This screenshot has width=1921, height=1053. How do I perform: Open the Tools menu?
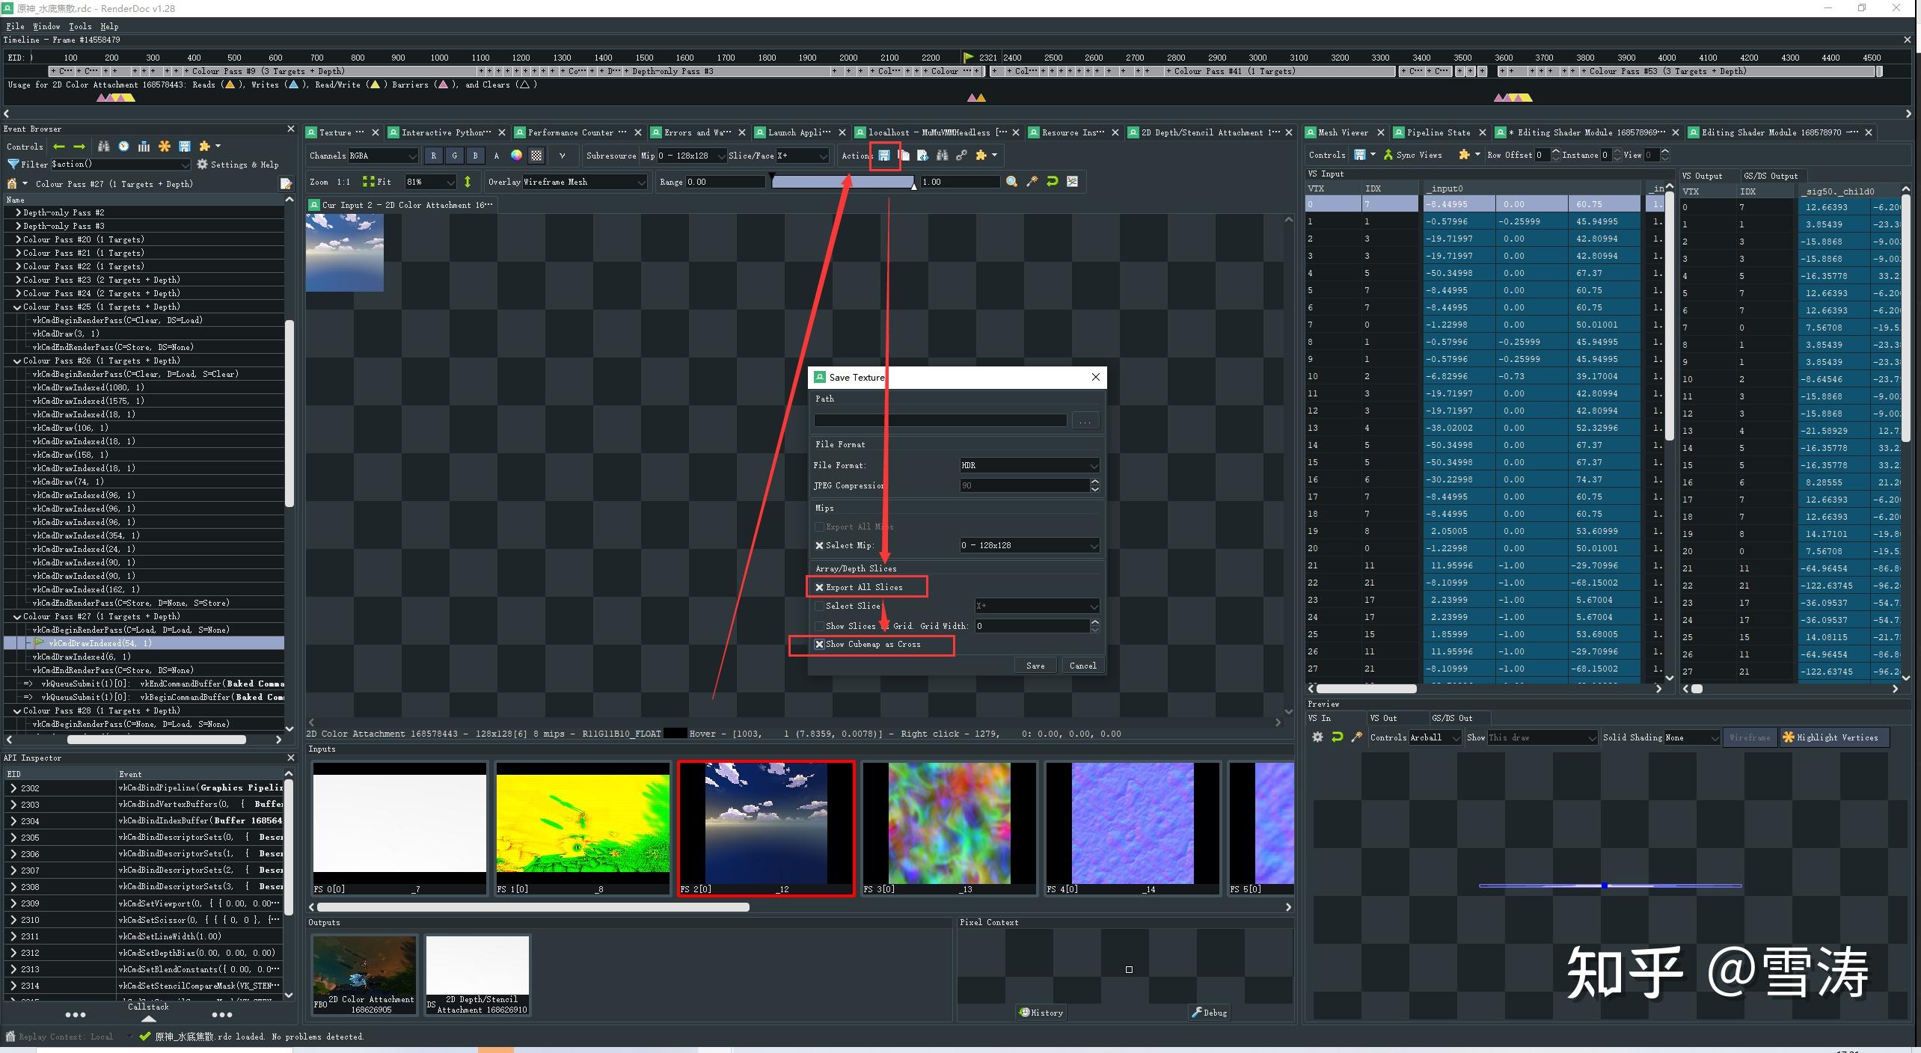coord(79,26)
